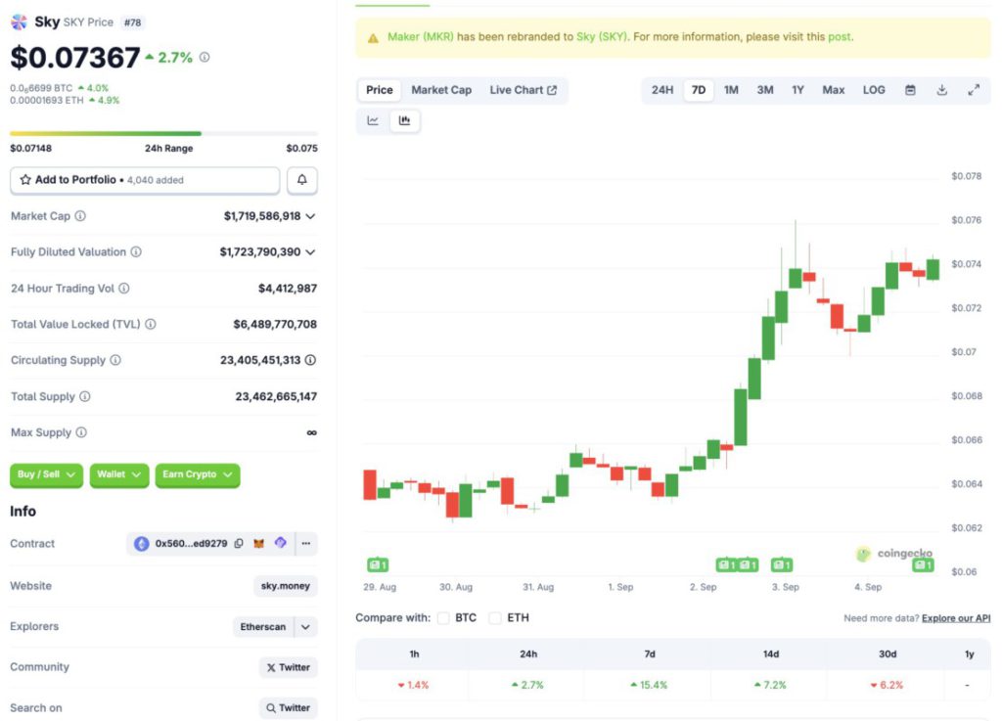
Task: Expand chart to fullscreen
Action: 974,90
